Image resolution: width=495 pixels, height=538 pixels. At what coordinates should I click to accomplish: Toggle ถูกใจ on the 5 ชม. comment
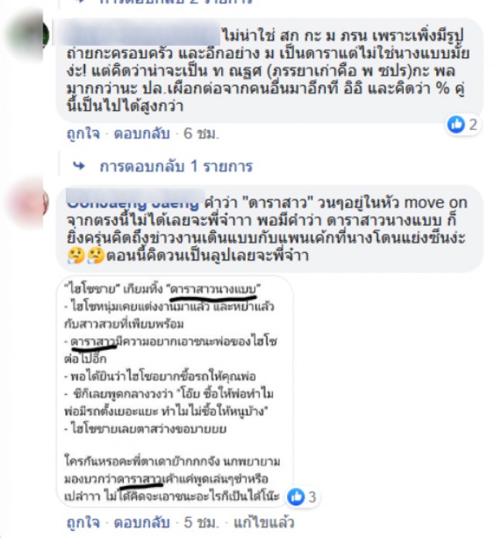tap(84, 523)
